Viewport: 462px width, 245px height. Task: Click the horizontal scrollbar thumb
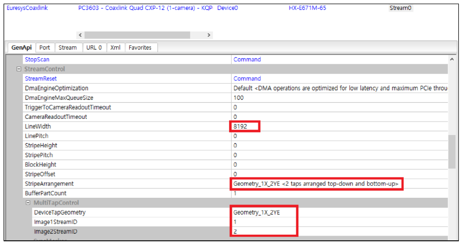tap(138, 35)
